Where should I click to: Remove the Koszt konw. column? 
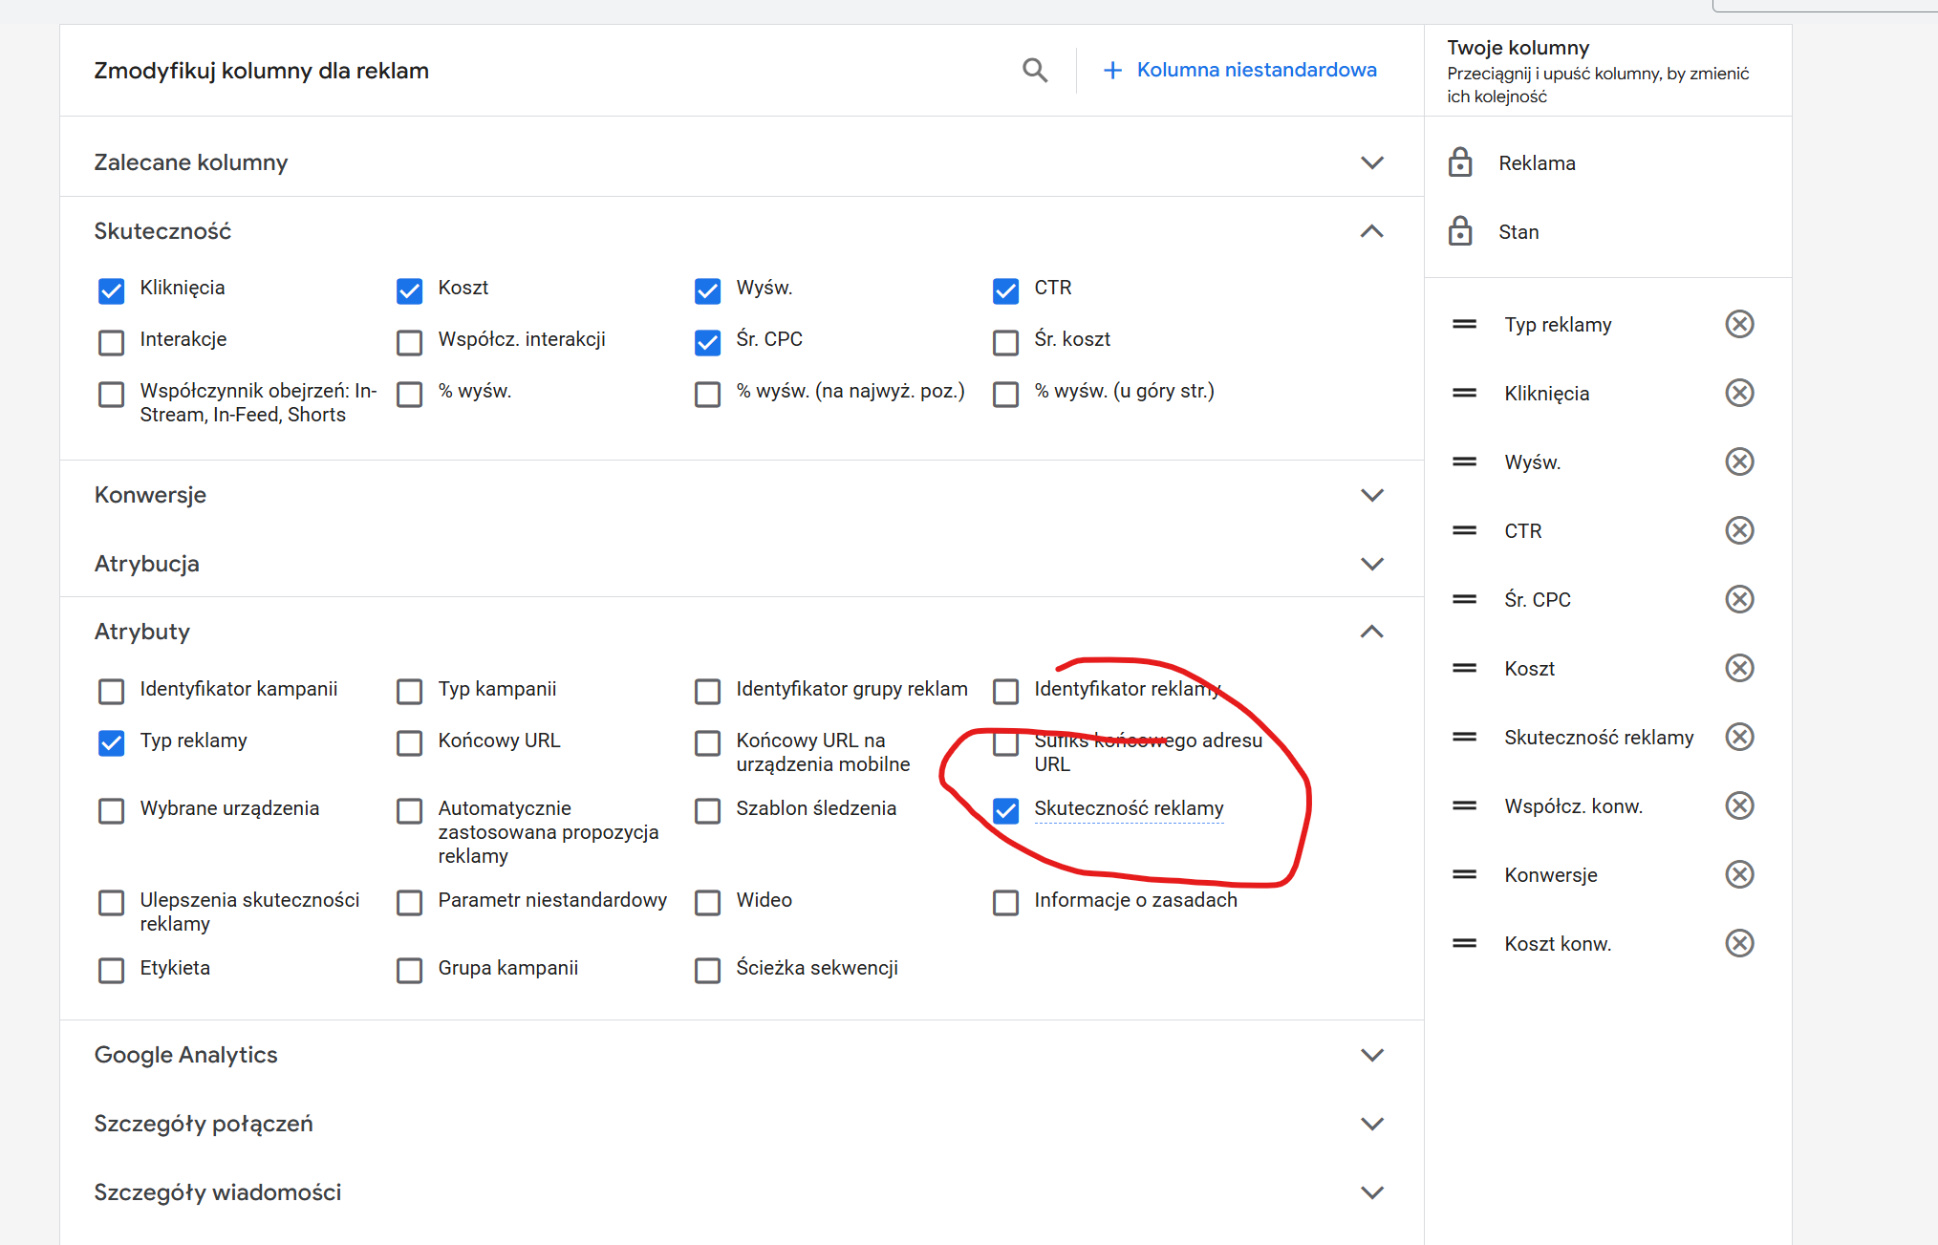tap(1739, 944)
